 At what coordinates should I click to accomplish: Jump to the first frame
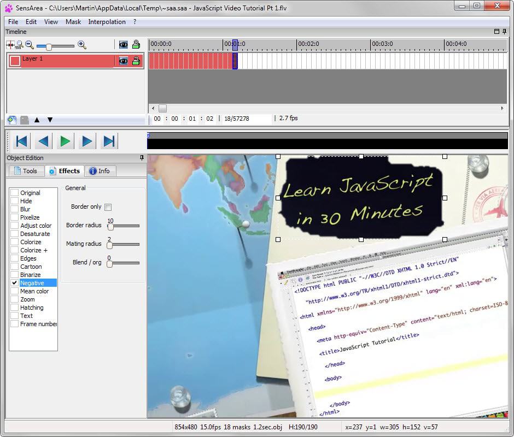point(21,141)
